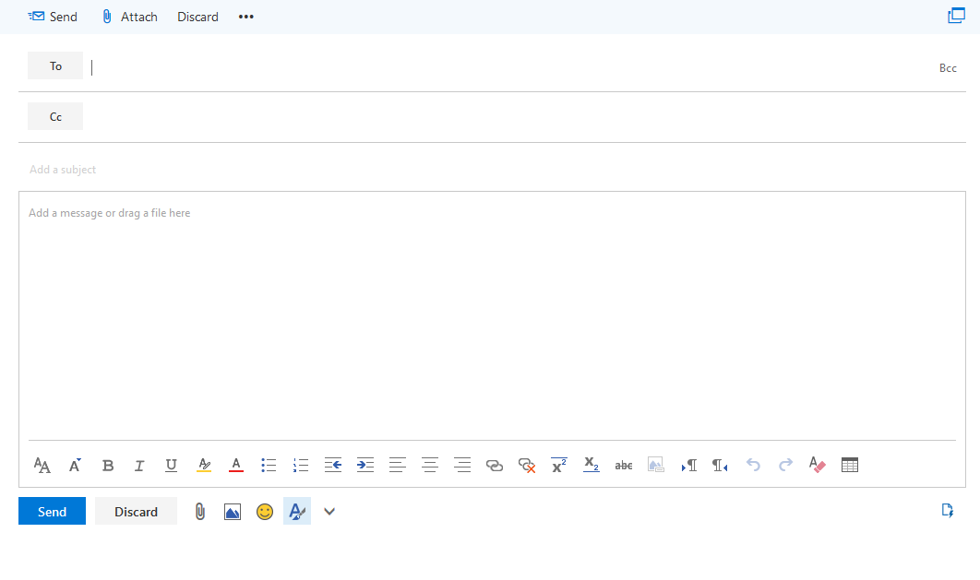Insert a hyperlink
The image size is (980, 580).
point(495,465)
